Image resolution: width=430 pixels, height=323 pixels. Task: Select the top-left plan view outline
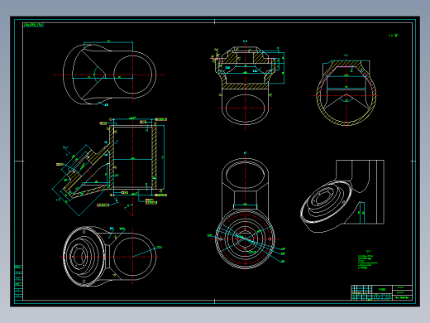pos(109,74)
